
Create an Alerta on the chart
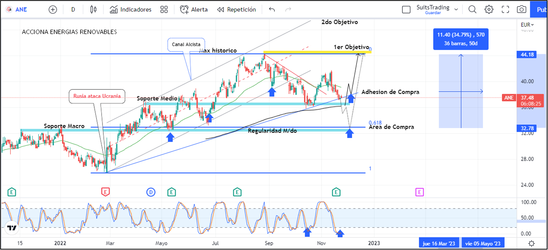(194, 10)
